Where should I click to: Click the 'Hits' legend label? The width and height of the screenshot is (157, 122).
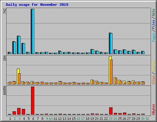click(x=153, y=13)
